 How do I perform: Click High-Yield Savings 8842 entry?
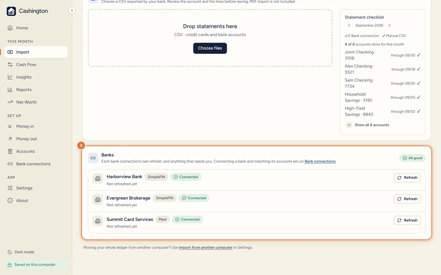(x=383, y=111)
